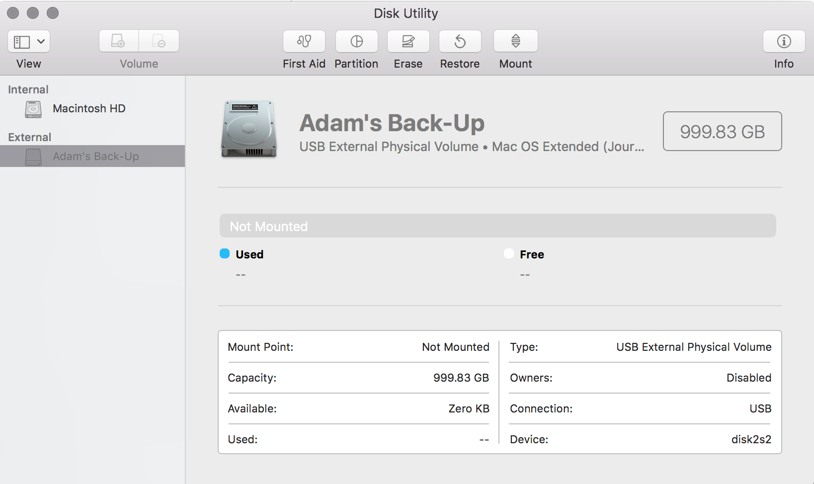The image size is (814, 484).
Task: Click the Adam's Back-Up volume title
Action: pyautogui.click(x=392, y=123)
